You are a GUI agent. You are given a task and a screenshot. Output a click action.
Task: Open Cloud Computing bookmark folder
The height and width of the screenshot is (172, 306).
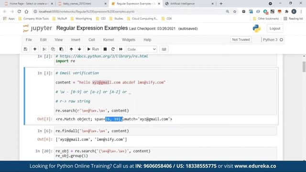click(x=142, y=19)
